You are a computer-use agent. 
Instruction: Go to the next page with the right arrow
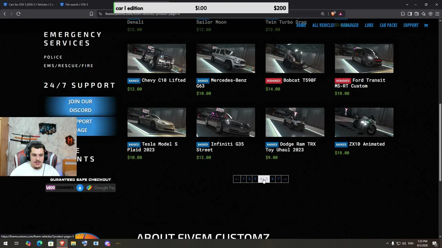coord(285,179)
